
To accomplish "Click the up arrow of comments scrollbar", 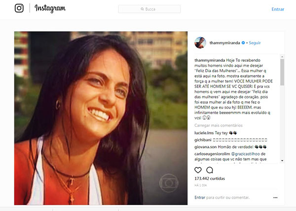I will coord(282,57).
